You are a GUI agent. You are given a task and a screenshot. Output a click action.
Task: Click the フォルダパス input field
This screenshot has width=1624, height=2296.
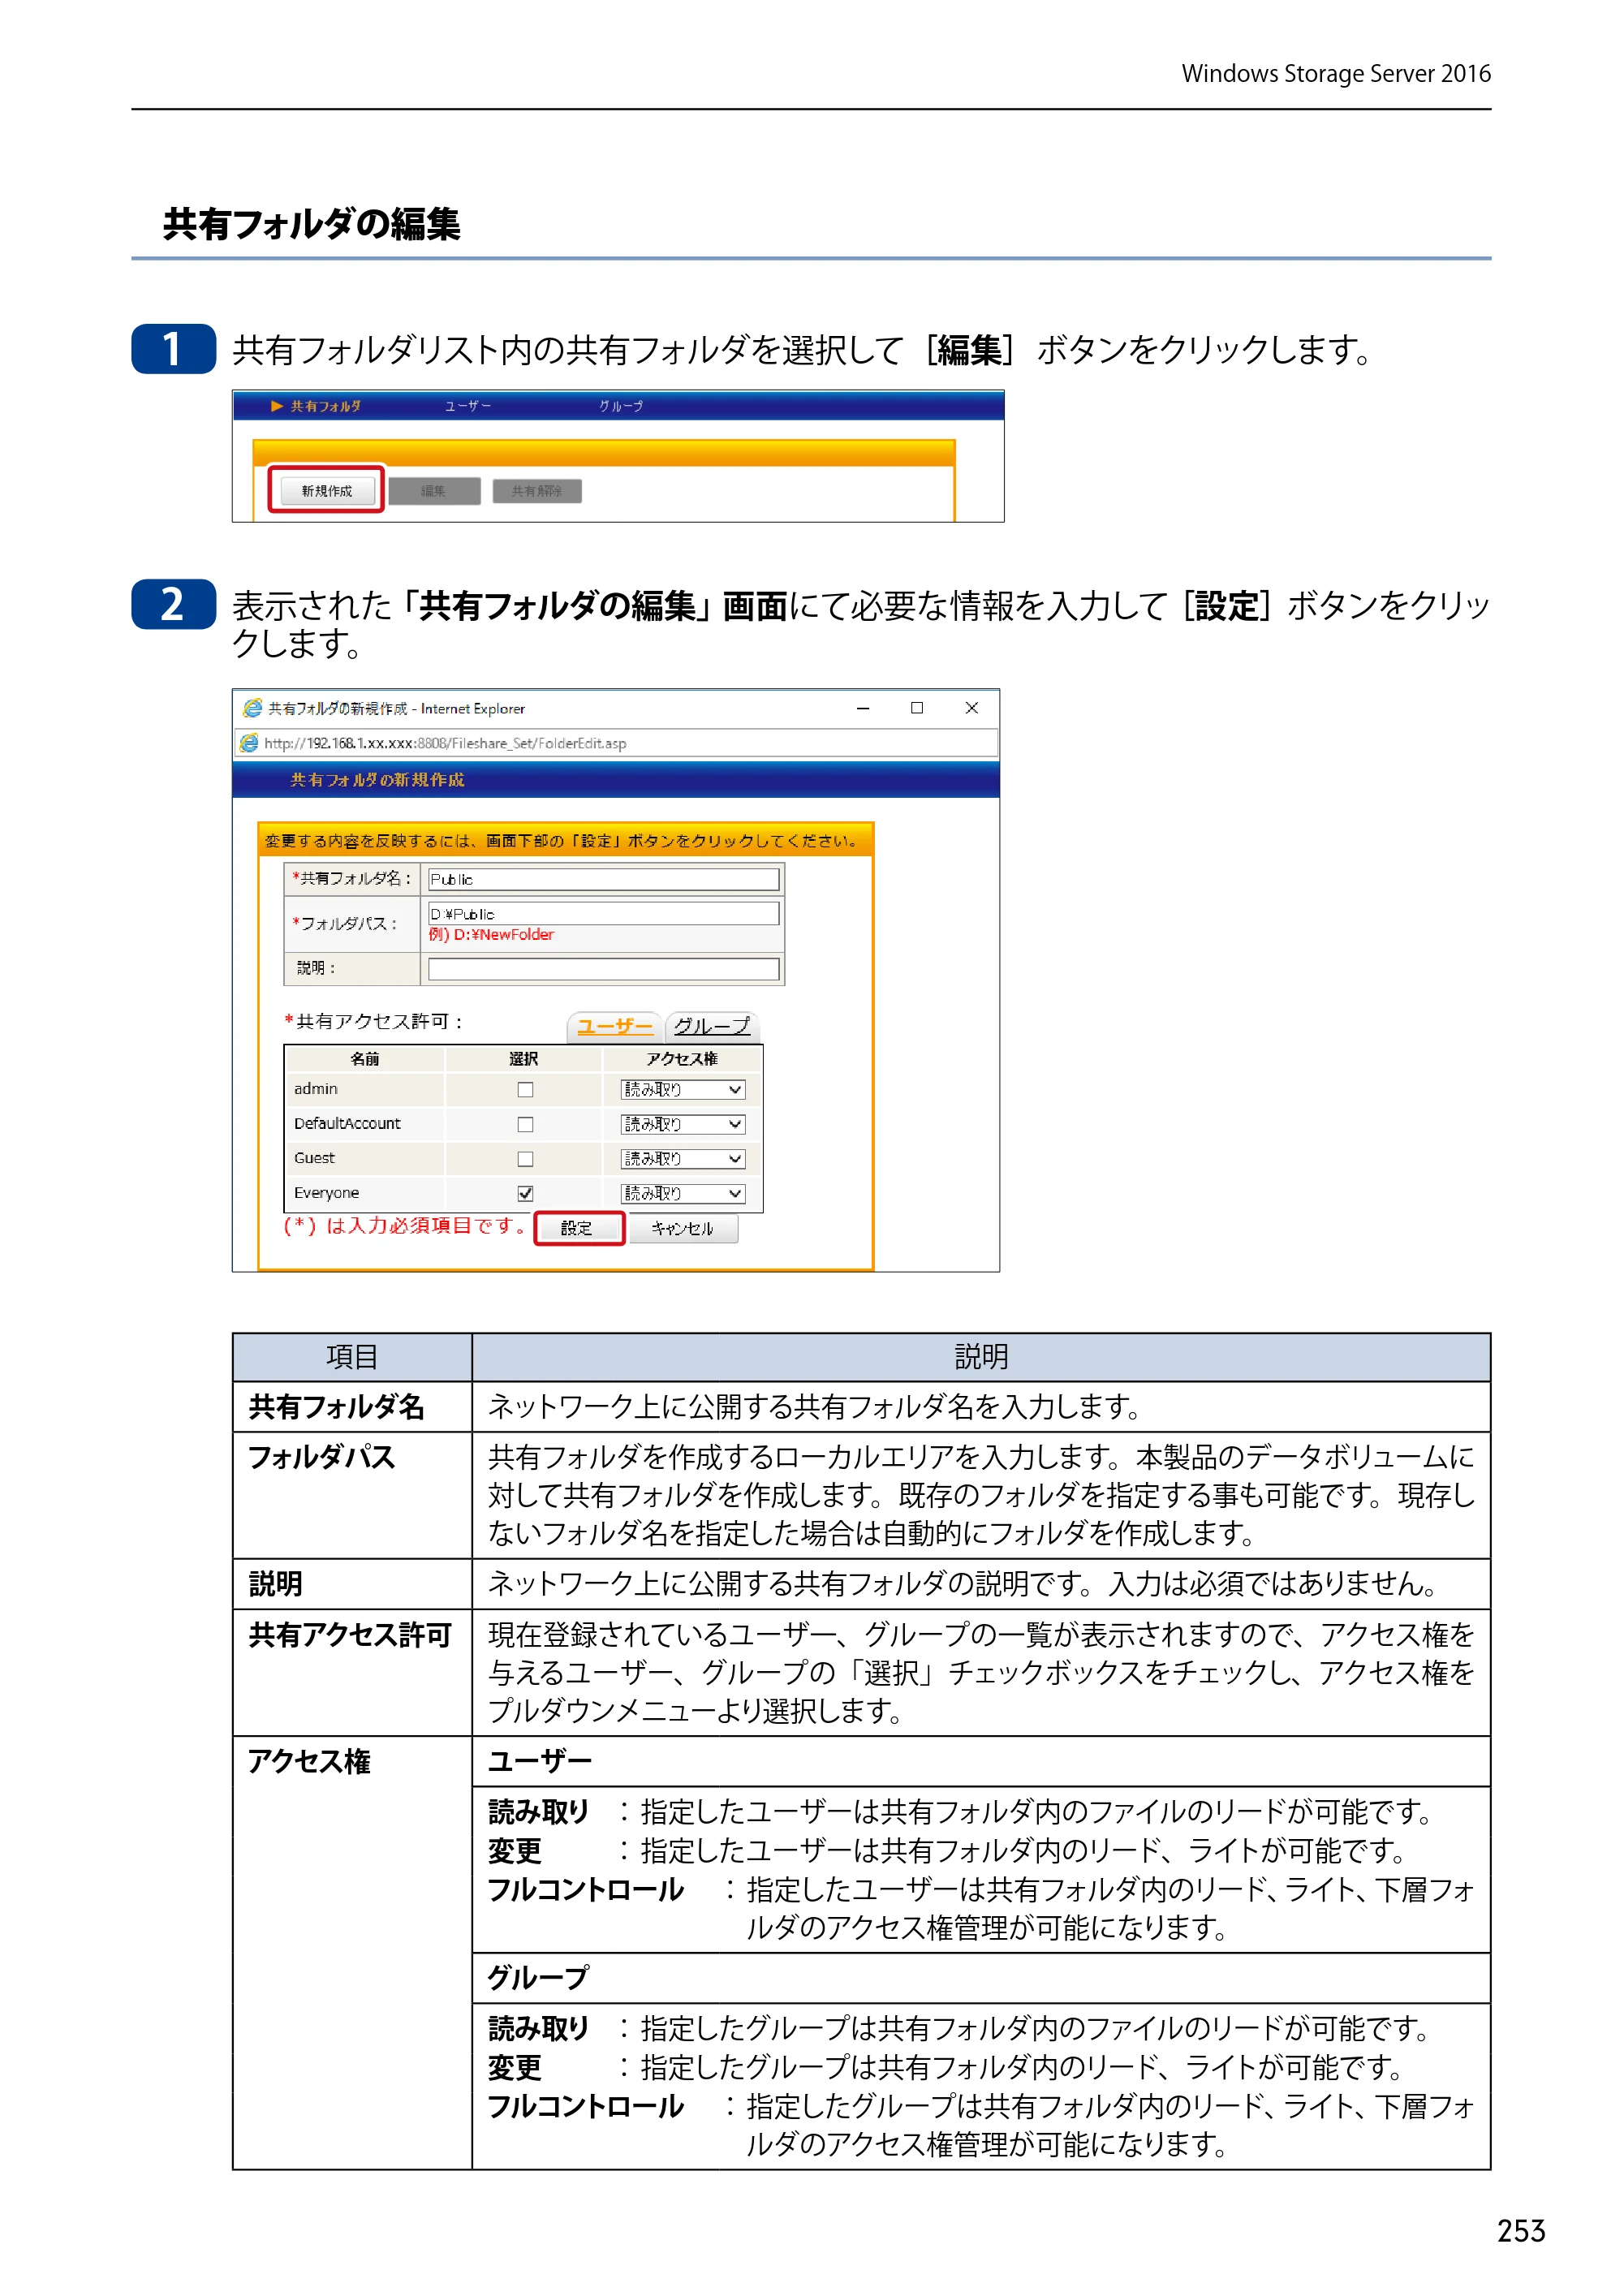click(603, 913)
